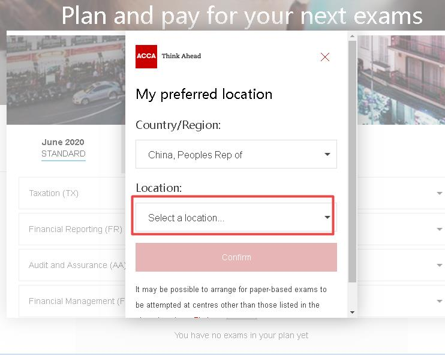
Task: Open the Select a location dropdown
Action: tap(236, 217)
